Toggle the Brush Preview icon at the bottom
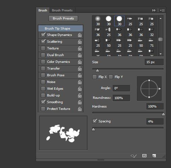Viewport: 171px width, 168px height. click(x=134, y=156)
